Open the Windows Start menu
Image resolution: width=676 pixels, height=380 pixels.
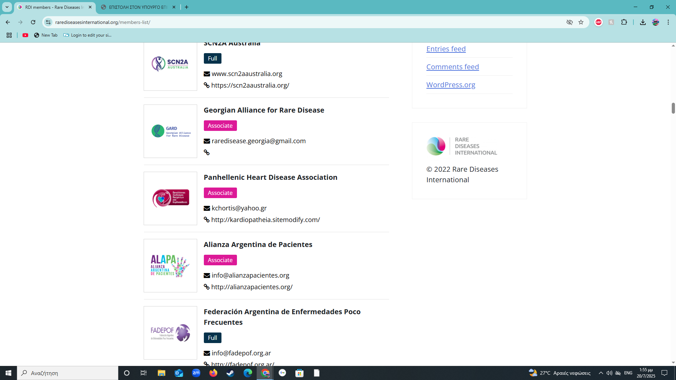(x=8, y=373)
